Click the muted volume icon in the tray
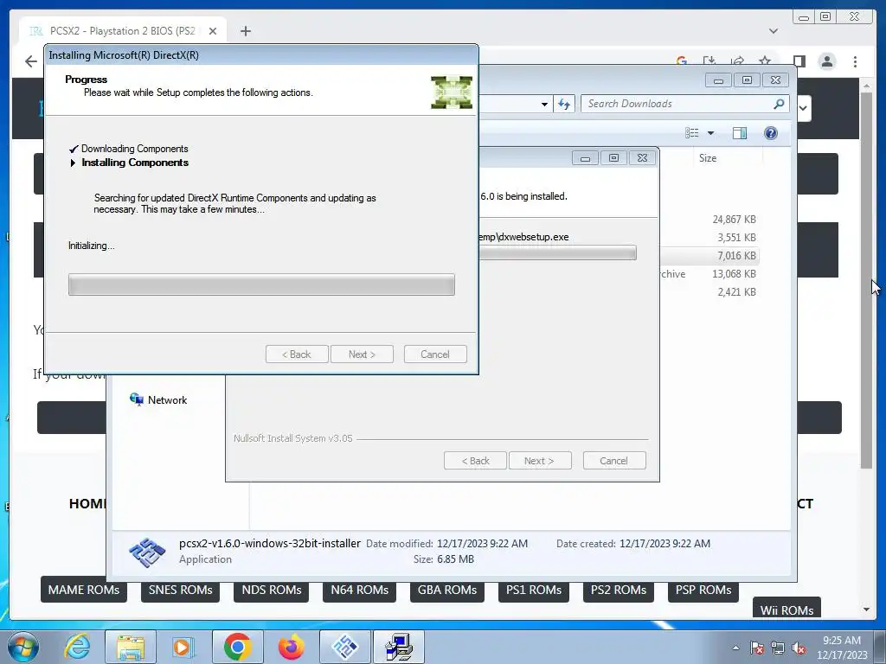 coord(799,648)
